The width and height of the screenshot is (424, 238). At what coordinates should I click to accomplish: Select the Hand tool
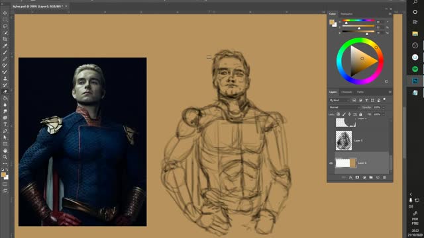point(5,151)
